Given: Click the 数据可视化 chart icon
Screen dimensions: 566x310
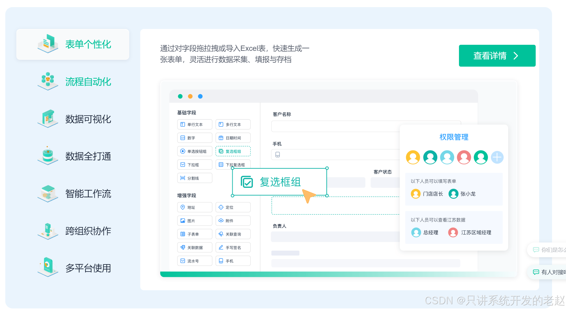Looking at the screenshot, I should pyautogui.click(x=48, y=119).
